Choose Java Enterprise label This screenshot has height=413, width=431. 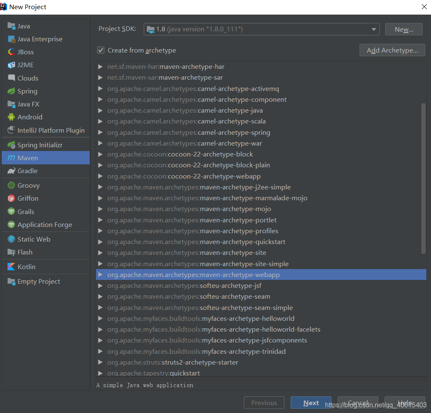pyautogui.click(x=40, y=39)
